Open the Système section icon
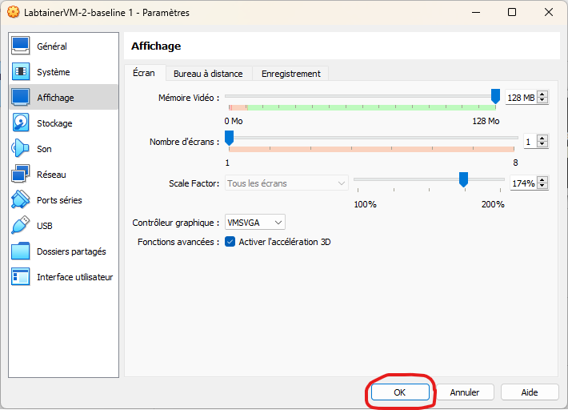Image resolution: width=568 pixels, height=410 pixels. point(21,72)
